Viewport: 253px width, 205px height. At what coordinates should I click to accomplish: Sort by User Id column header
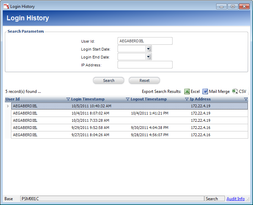pos(13,99)
